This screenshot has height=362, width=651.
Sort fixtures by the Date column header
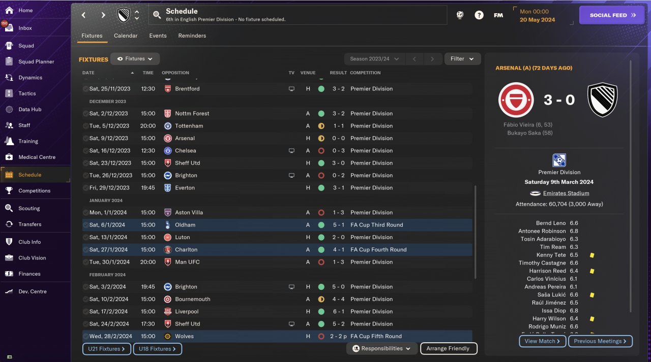pyautogui.click(x=108, y=73)
